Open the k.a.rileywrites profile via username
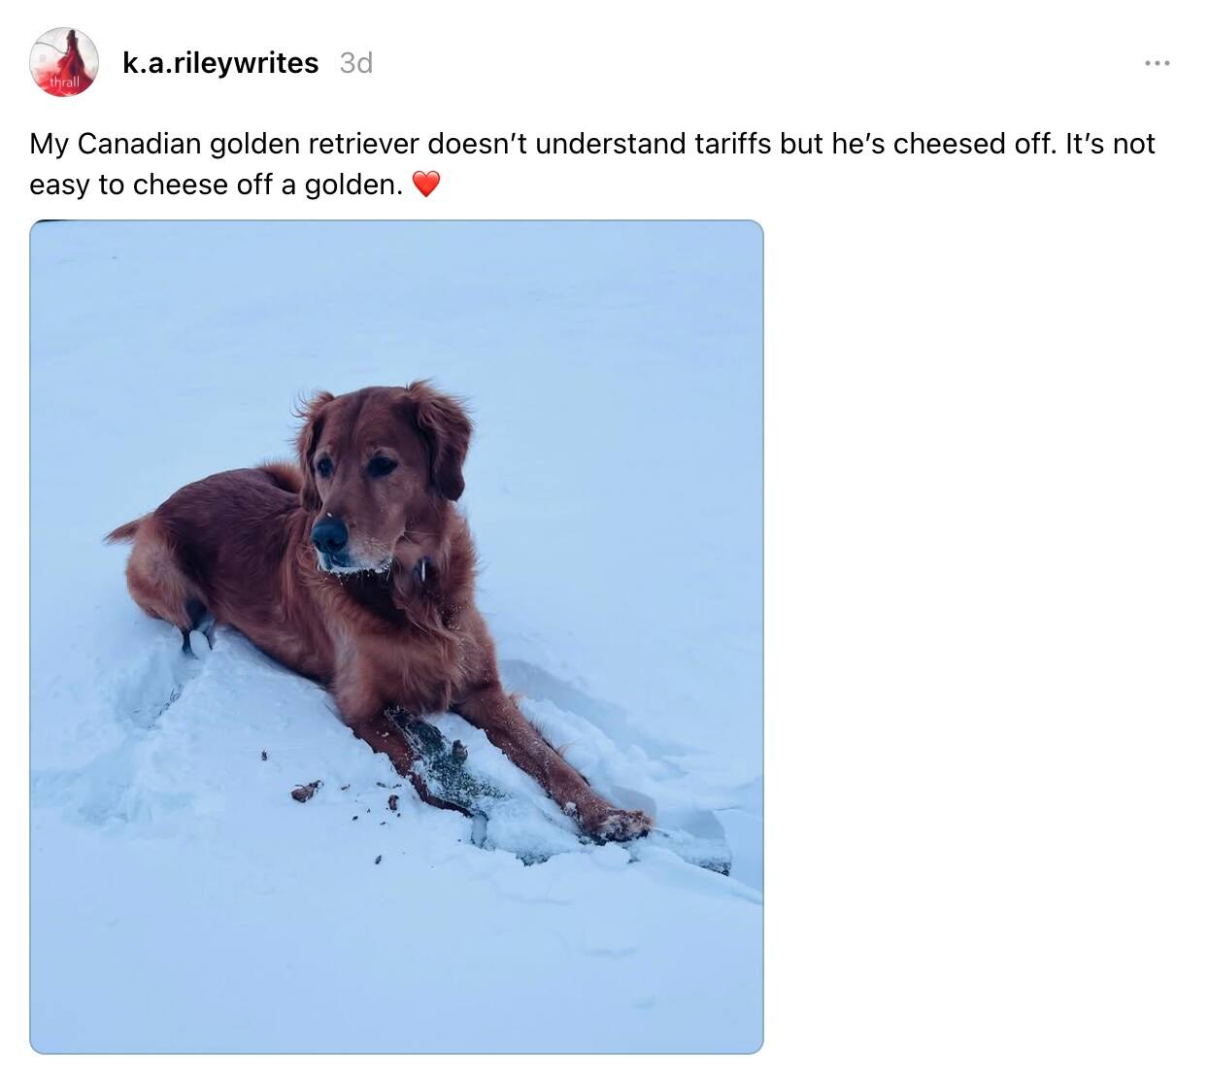The image size is (1208, 1080). tap(220, 63)
